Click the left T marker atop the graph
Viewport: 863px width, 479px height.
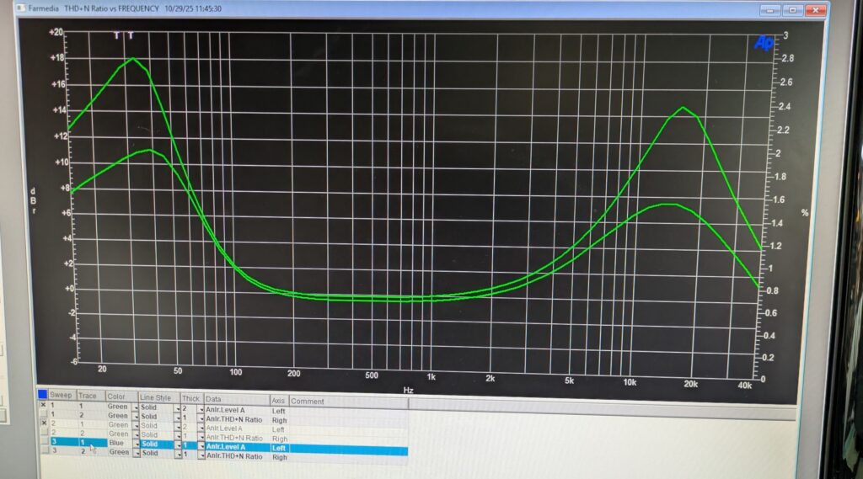click(x=117, y=35)
